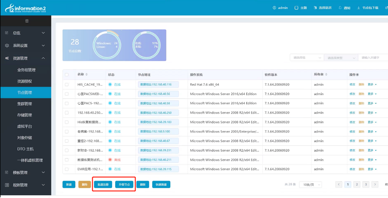
Task: Open 虚拟平台 in the sidebar
Action: (24, 127)
